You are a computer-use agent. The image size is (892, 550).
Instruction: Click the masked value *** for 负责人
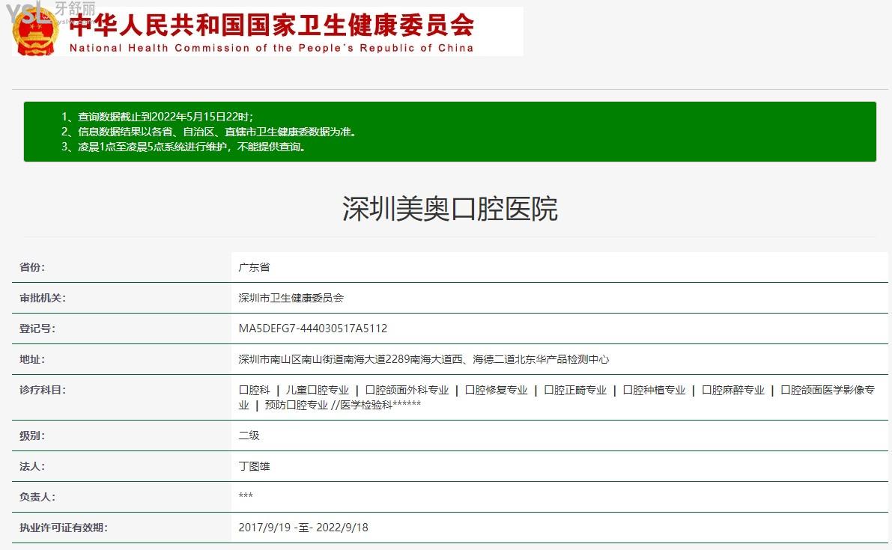(x=246, y=495)
